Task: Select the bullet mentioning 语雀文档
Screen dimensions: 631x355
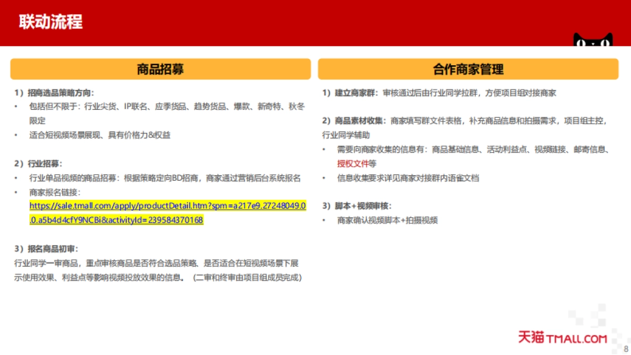Action: [408, 178]
